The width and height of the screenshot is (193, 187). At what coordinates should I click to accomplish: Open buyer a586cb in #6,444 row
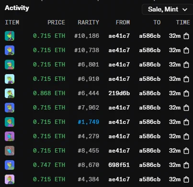150,93
